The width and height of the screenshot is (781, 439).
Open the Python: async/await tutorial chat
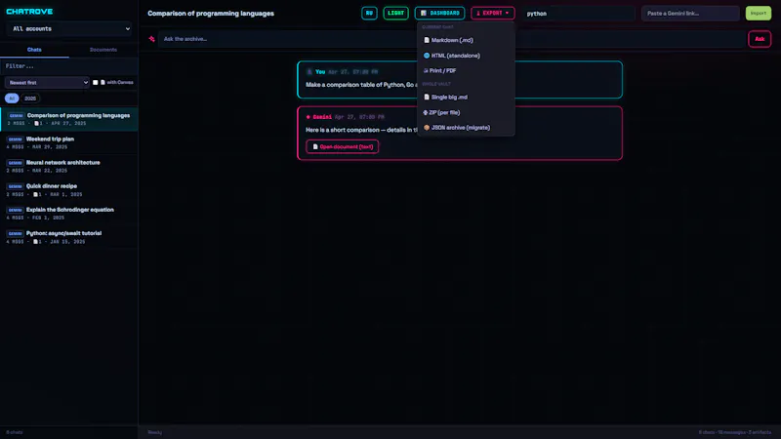(69, 237)
